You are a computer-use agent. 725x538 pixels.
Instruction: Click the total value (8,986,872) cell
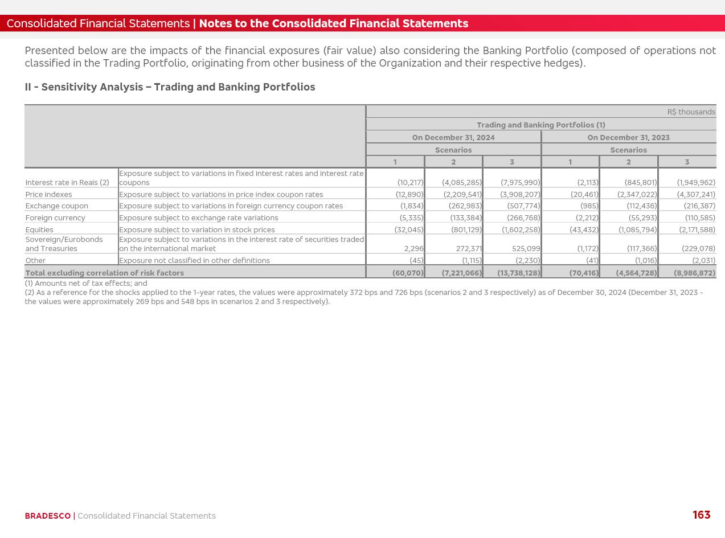[x=694, y=273]
